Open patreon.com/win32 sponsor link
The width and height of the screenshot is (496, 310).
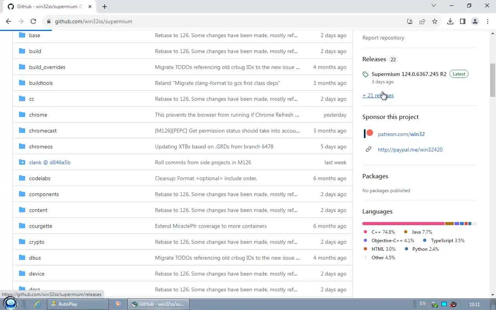[x=401, y=134]
